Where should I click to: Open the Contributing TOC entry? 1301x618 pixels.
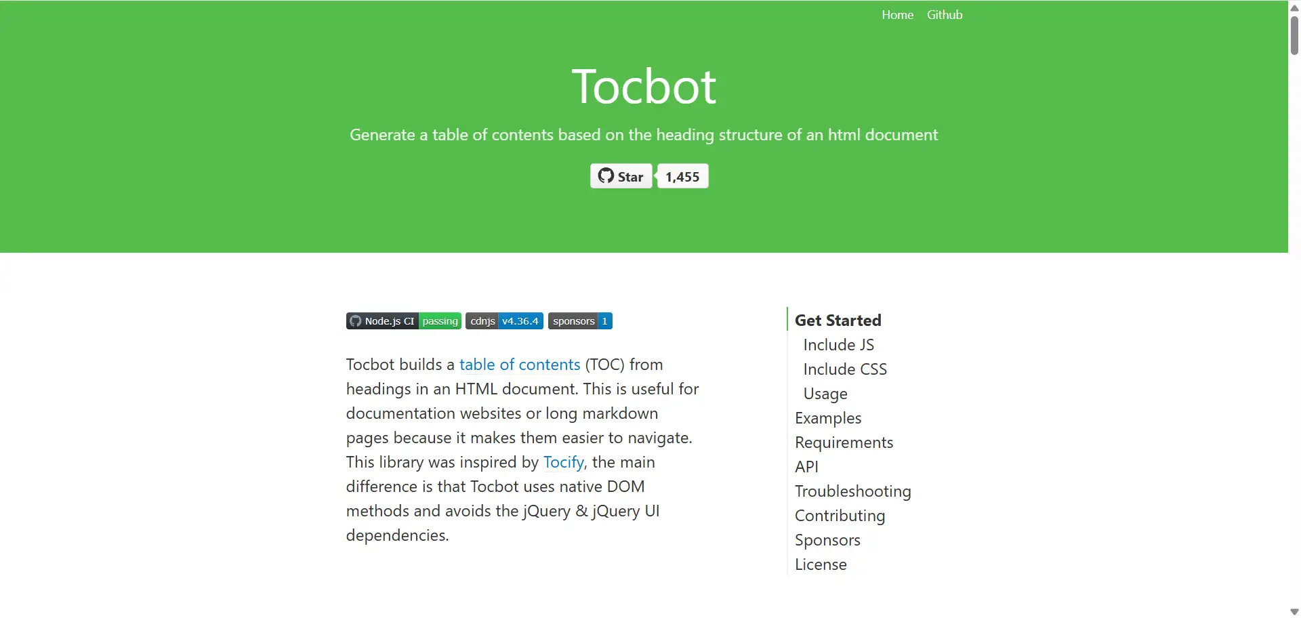(840, 516)
